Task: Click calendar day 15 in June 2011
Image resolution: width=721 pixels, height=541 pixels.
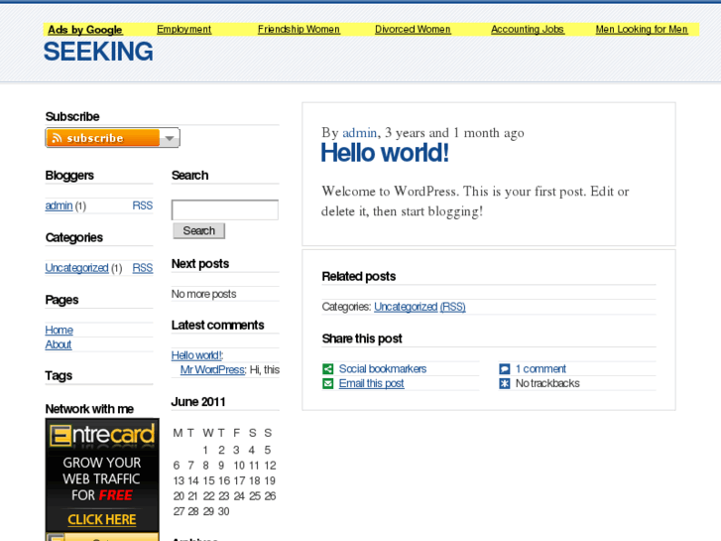Action: 208,480
